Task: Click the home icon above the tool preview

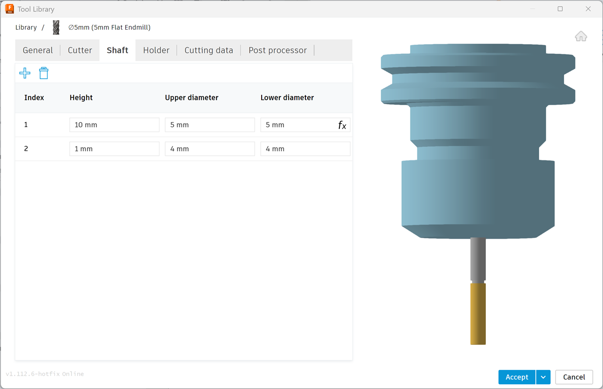Action: (x=581, y=36)
